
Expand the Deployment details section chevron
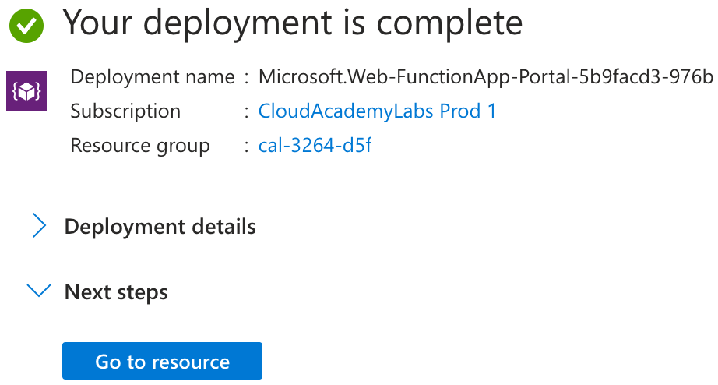[x=40, y=225]
